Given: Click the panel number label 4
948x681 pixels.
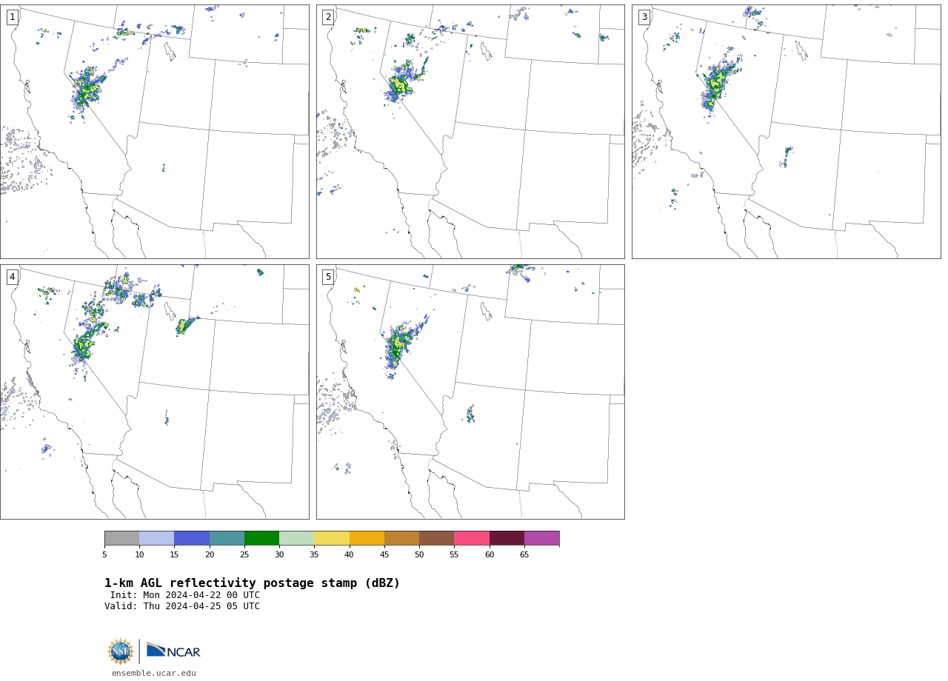Looking at the screenshot, I should click(x=13, y=277).
